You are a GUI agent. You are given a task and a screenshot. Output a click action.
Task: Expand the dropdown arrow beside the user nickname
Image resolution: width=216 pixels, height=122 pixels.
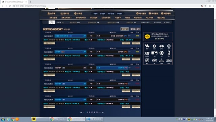[x=63, y=23]
